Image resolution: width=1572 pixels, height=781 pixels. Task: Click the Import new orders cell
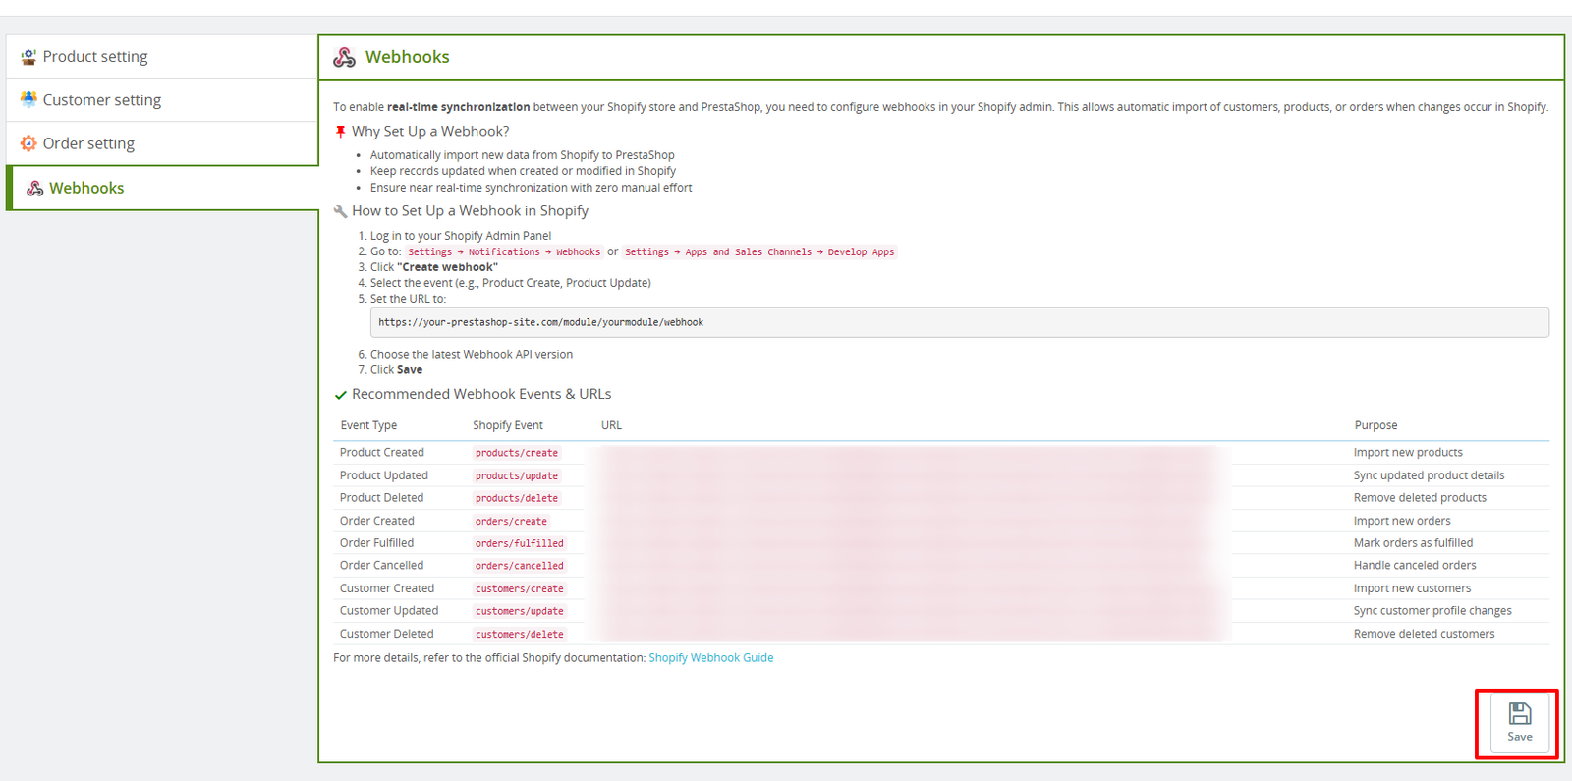[1402, 521]
